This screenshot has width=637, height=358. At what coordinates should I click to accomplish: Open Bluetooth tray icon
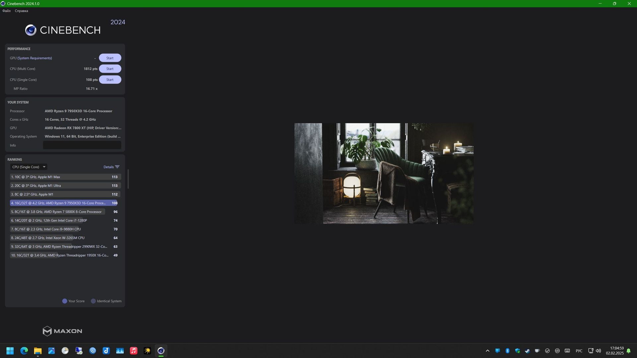[507, 351]
